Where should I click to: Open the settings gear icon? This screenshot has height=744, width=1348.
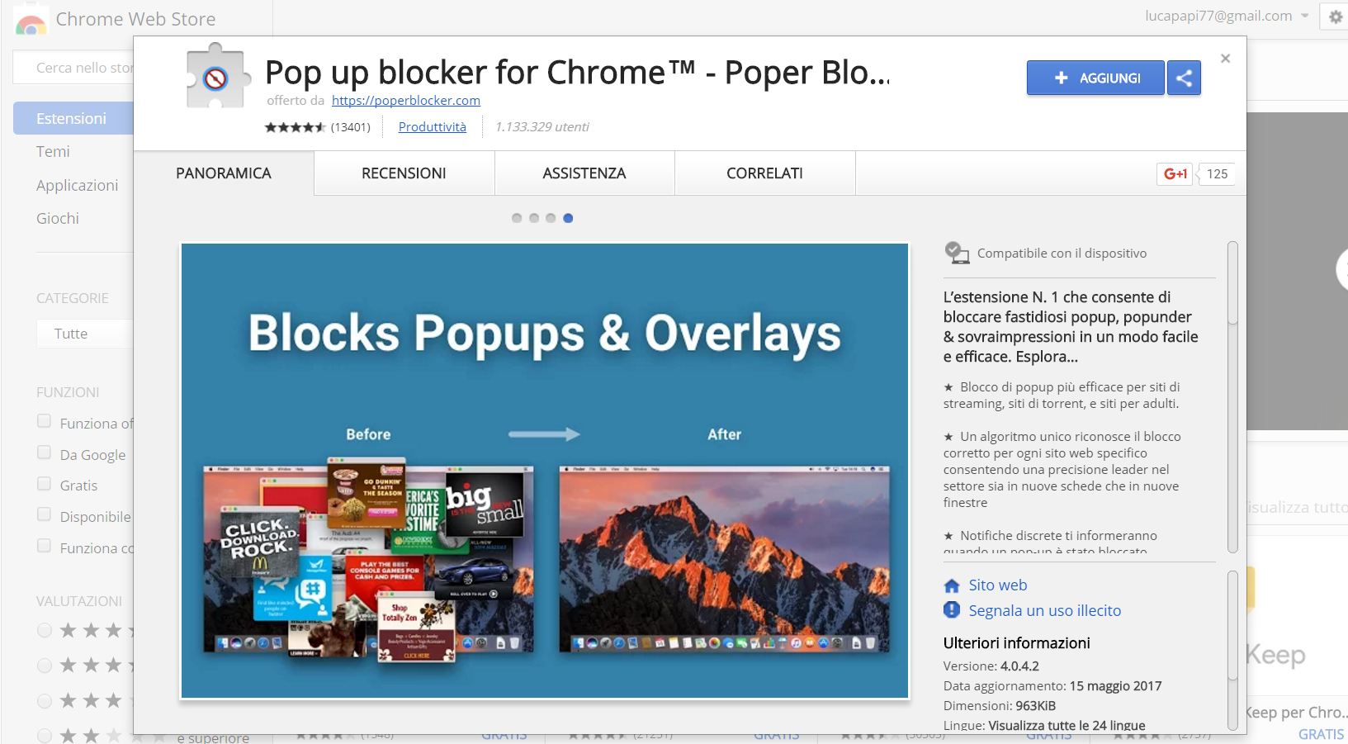[1335, 17]
